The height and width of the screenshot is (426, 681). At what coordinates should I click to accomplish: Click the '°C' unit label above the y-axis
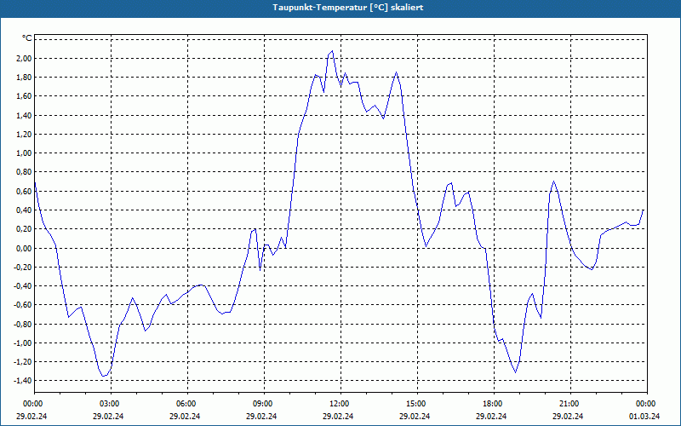click(x=27, y=38)
